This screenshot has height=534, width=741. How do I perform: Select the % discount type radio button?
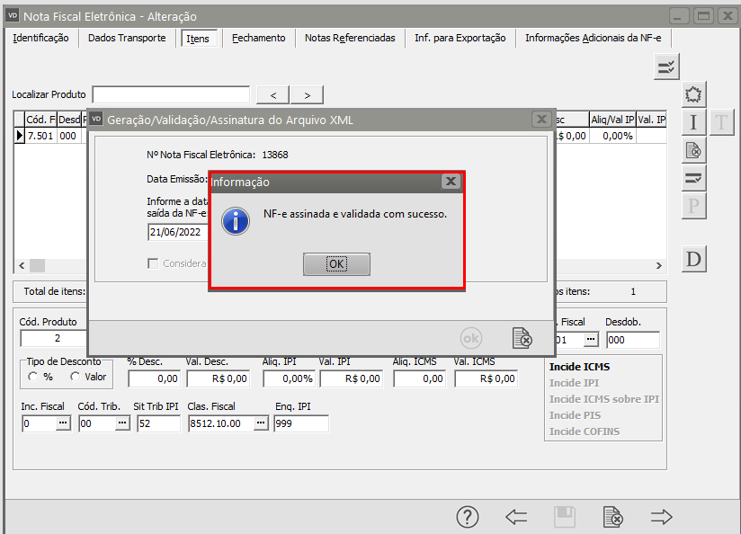[x=35, y=377]
